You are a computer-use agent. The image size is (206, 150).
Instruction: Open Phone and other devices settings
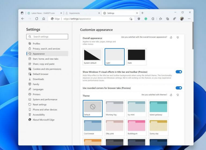47,110
